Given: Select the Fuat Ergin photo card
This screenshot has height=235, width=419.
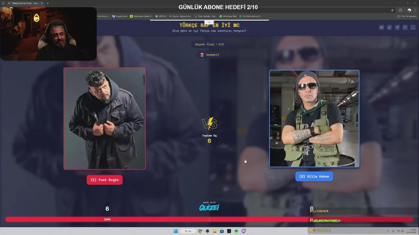Looking at the screenshot, I should coord(104,118).
